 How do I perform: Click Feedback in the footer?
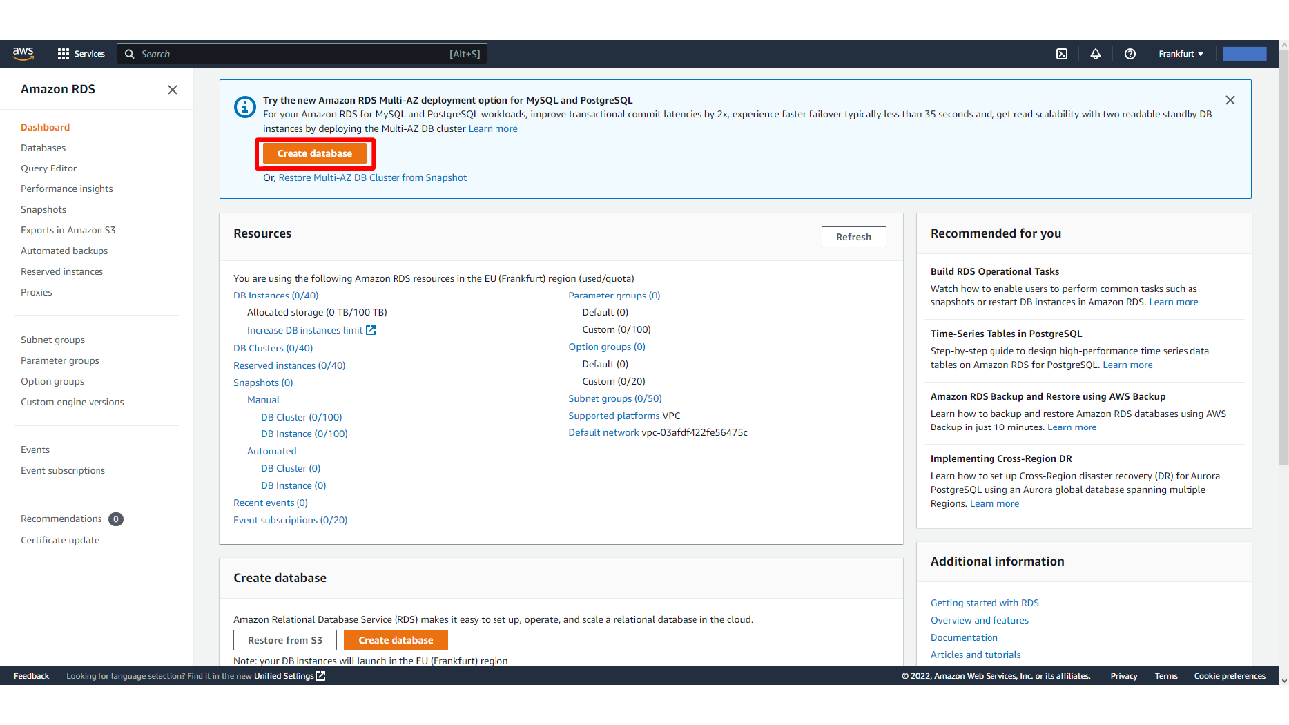coord(32,676)
